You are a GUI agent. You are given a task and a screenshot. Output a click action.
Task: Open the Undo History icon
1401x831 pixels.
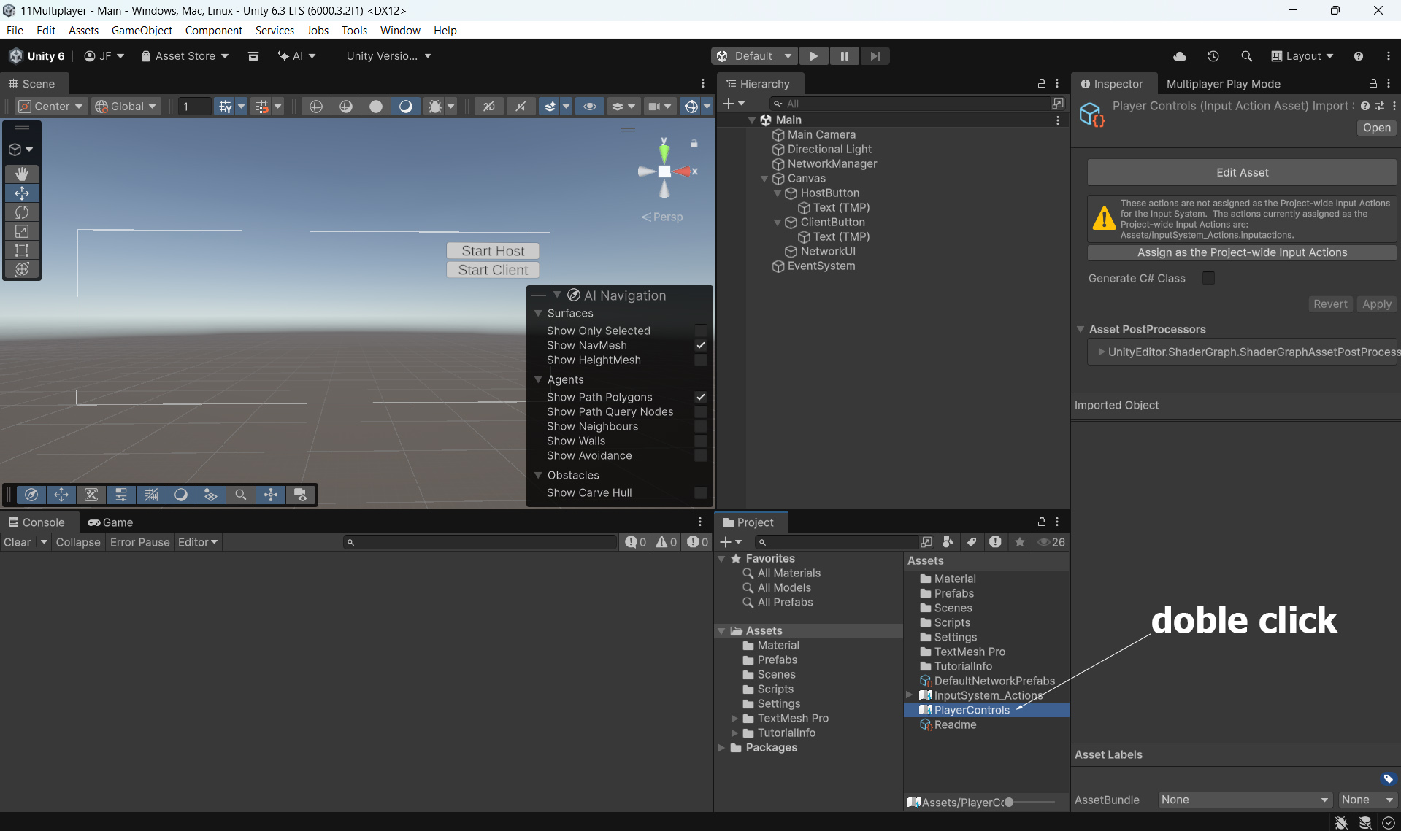click(1213, 56)
